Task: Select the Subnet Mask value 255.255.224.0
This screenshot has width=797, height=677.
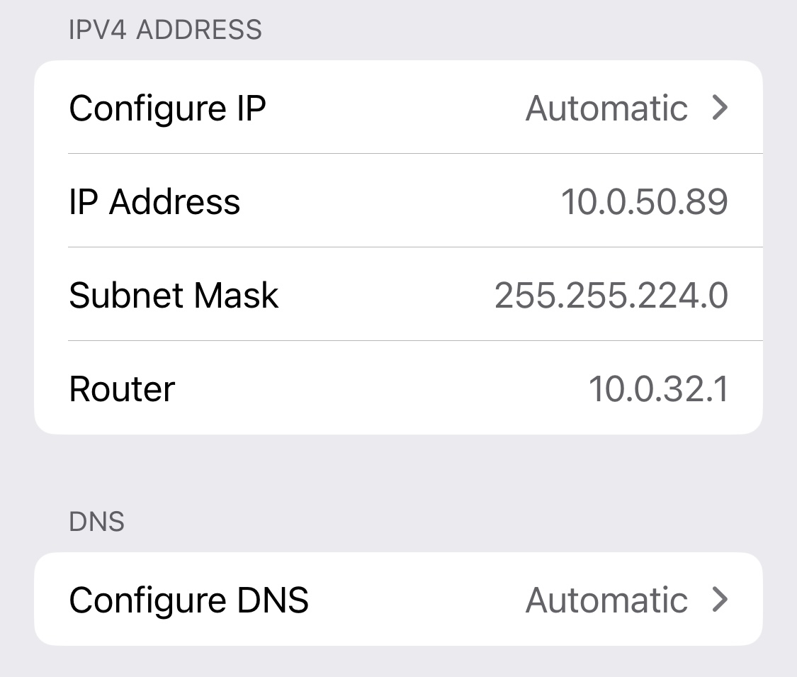Action: coord(611,295)
